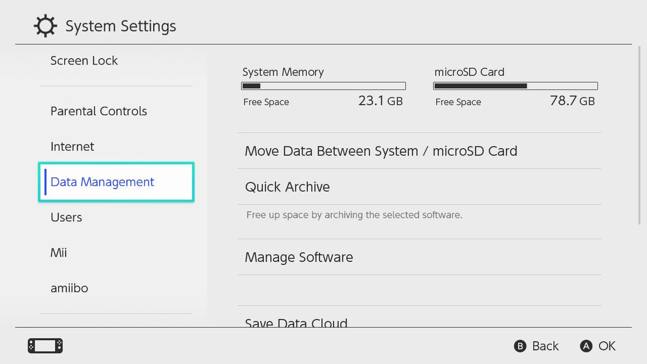
Task: Open the Users settings section
Action: 66,217
